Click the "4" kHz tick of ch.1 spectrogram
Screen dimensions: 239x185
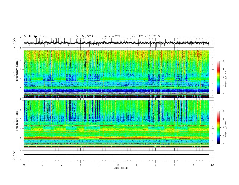tap(21, 79)
